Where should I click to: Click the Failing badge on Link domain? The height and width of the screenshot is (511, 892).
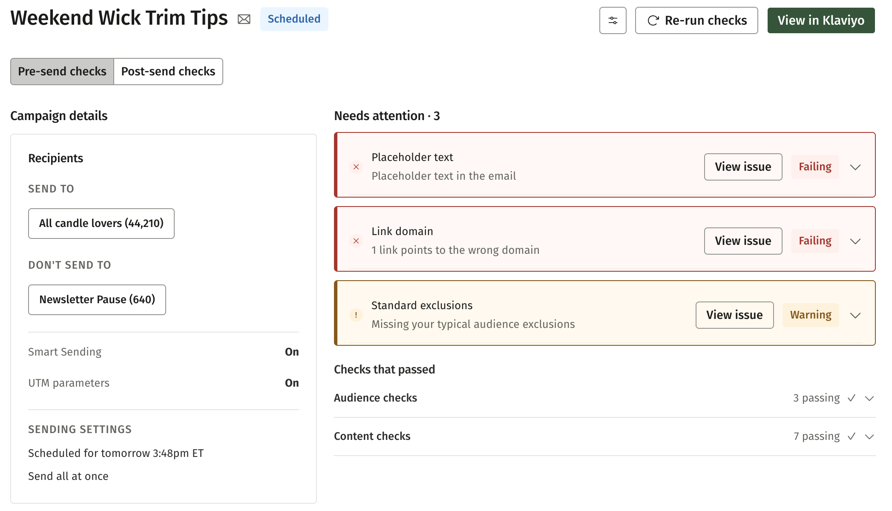pyautogui.click(x=815, y=241)
